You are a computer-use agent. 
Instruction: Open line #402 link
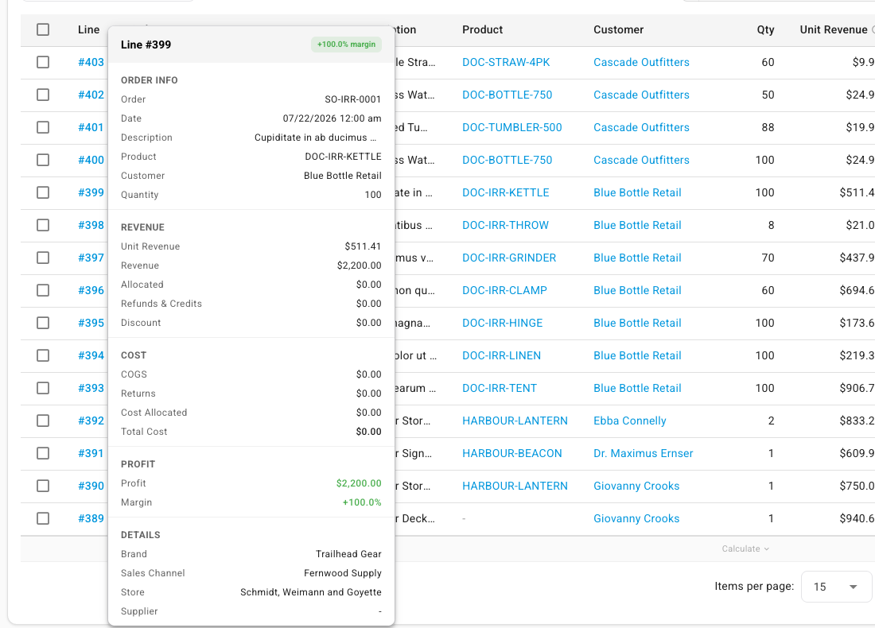[91, 95]
